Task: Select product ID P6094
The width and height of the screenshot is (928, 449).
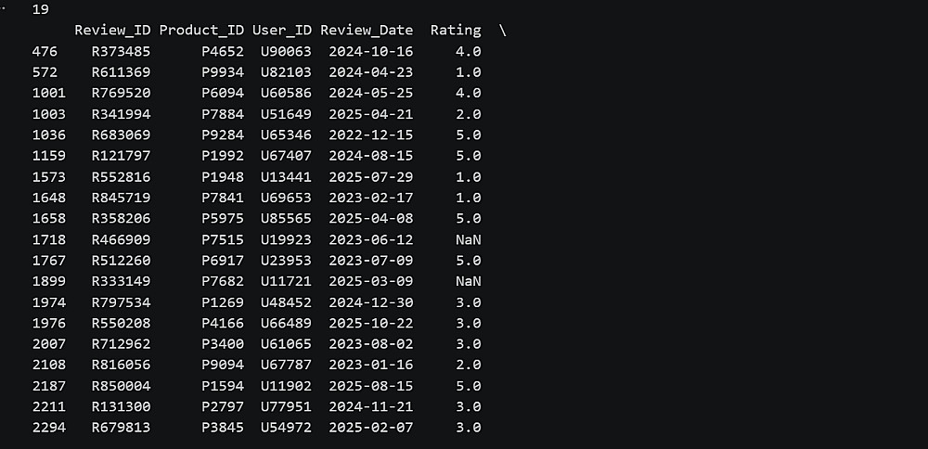Action: [223, 93]
